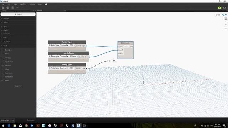
Task: Open the View subcategory under Revit
Action: pos(7,54)
